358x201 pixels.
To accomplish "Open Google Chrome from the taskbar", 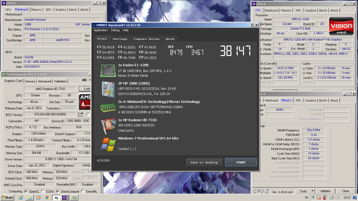I will click(47, 198).
